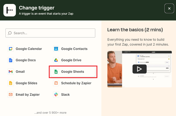Image resolution: width=176 pixels, height=116 pixels.
Task: Select the Google Docs label
Action: tap(26, 60)
